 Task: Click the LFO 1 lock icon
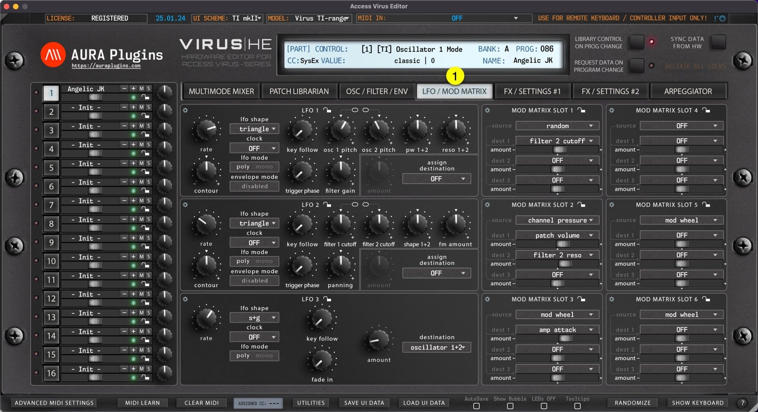[x=327, y=110]
